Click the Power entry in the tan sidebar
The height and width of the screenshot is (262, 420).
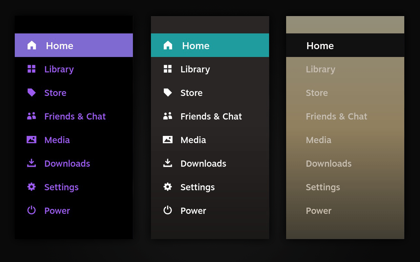click(x=319, y=211)
